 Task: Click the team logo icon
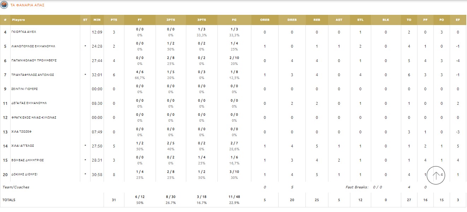point(4,5)
